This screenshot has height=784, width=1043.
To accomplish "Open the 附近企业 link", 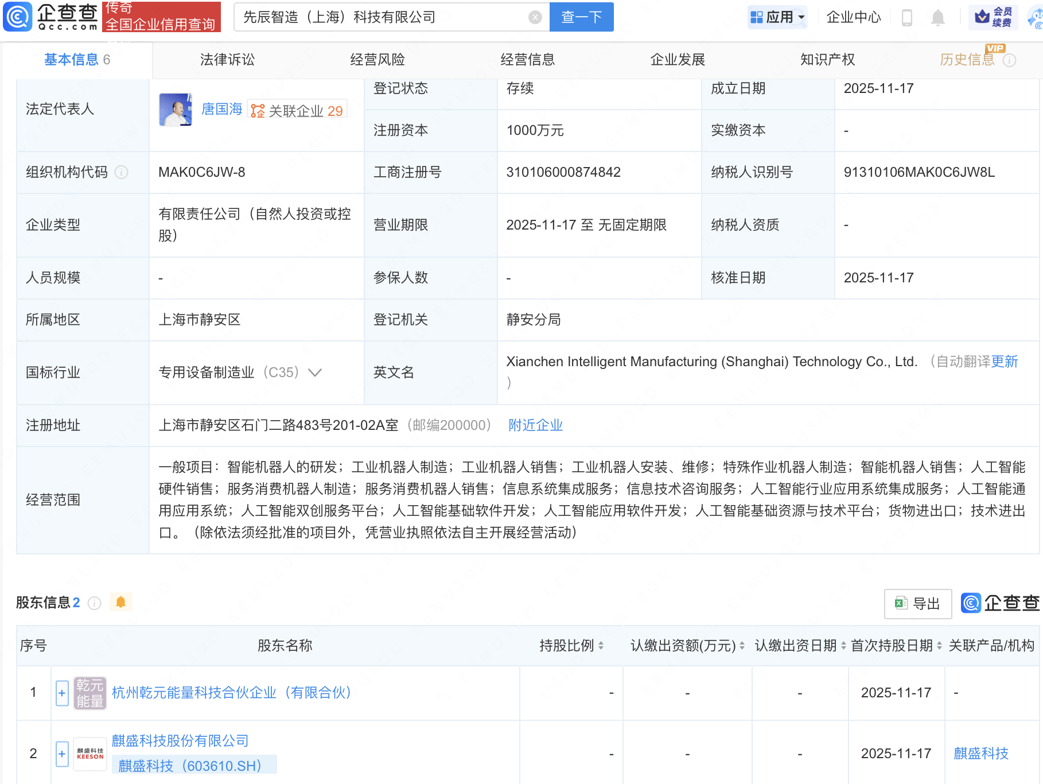I will click(x=535, y=425).
